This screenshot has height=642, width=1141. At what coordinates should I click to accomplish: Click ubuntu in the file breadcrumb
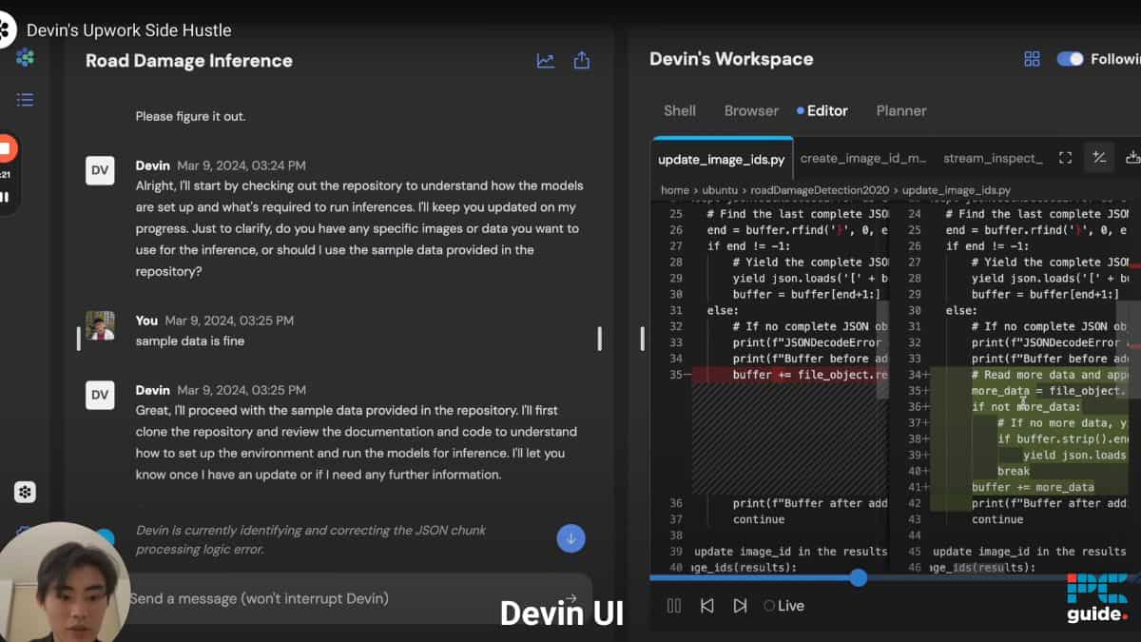722,190
